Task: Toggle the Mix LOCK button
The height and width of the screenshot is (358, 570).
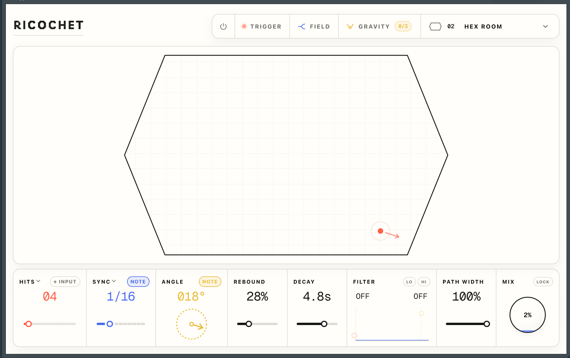Action: click(543, 282)
